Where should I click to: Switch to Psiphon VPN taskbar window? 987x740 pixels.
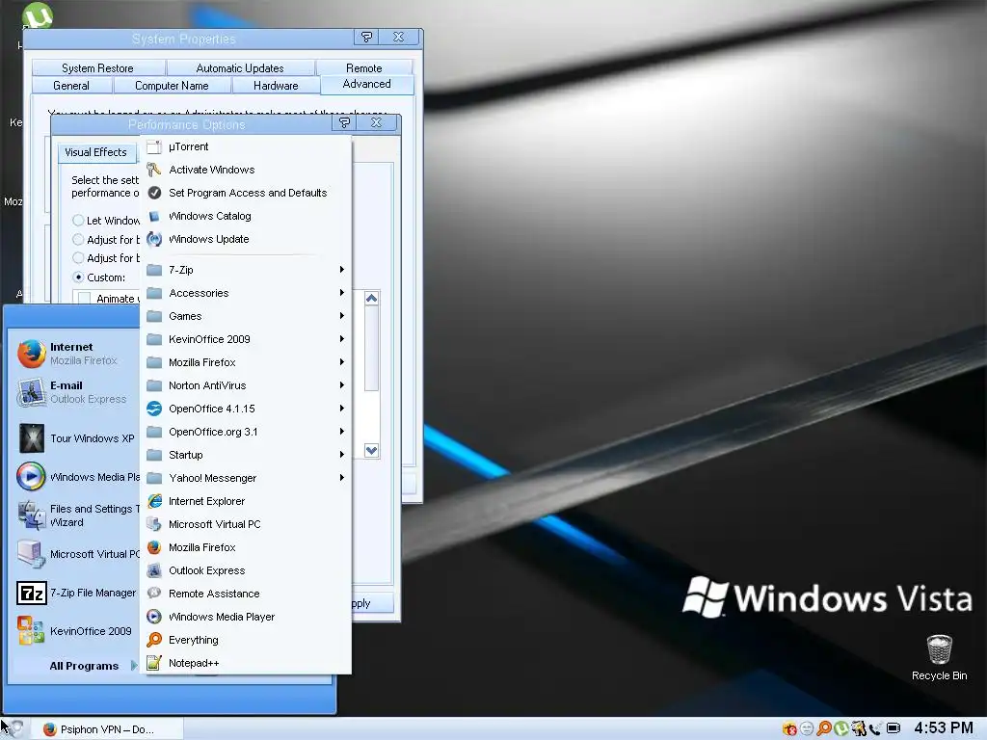[106, 729]
